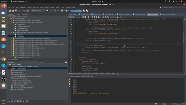Select Entity.java in the Projects tree
The height and width of the screenshot is (105, 186).
coord(20,34)
